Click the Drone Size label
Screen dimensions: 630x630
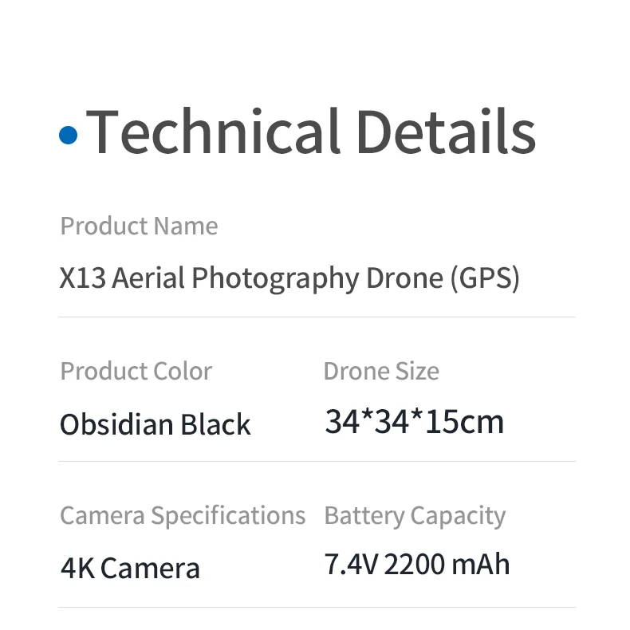point(381,371)
